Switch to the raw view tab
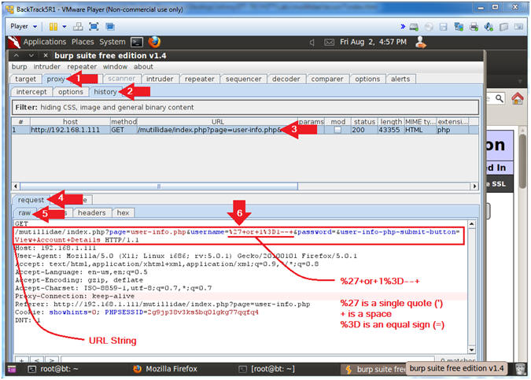 coord(24,212)
